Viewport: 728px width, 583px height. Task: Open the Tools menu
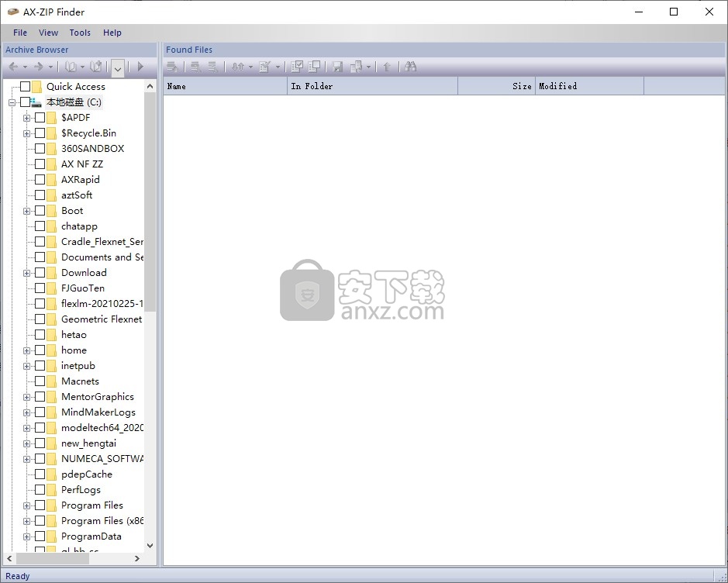(80, 33)
